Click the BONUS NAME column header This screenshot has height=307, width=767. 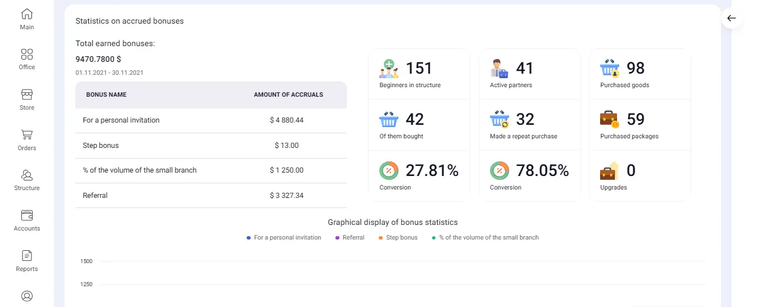(x=106, y=95)
